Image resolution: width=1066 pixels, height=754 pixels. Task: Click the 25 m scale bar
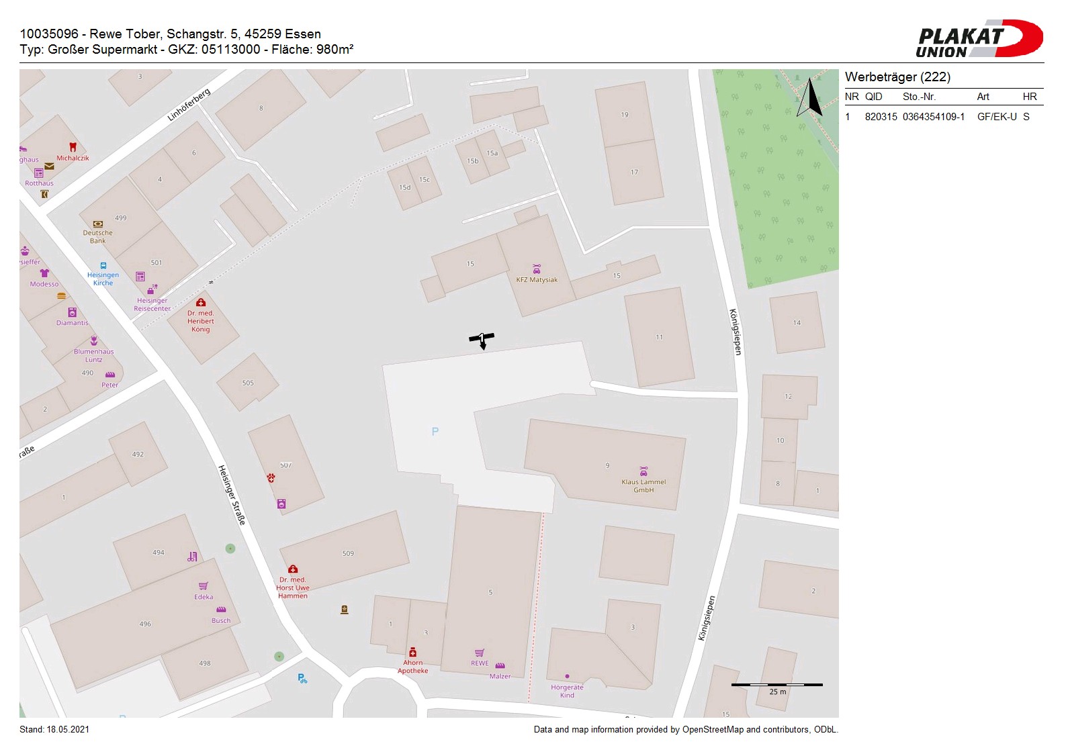point(776,685)
